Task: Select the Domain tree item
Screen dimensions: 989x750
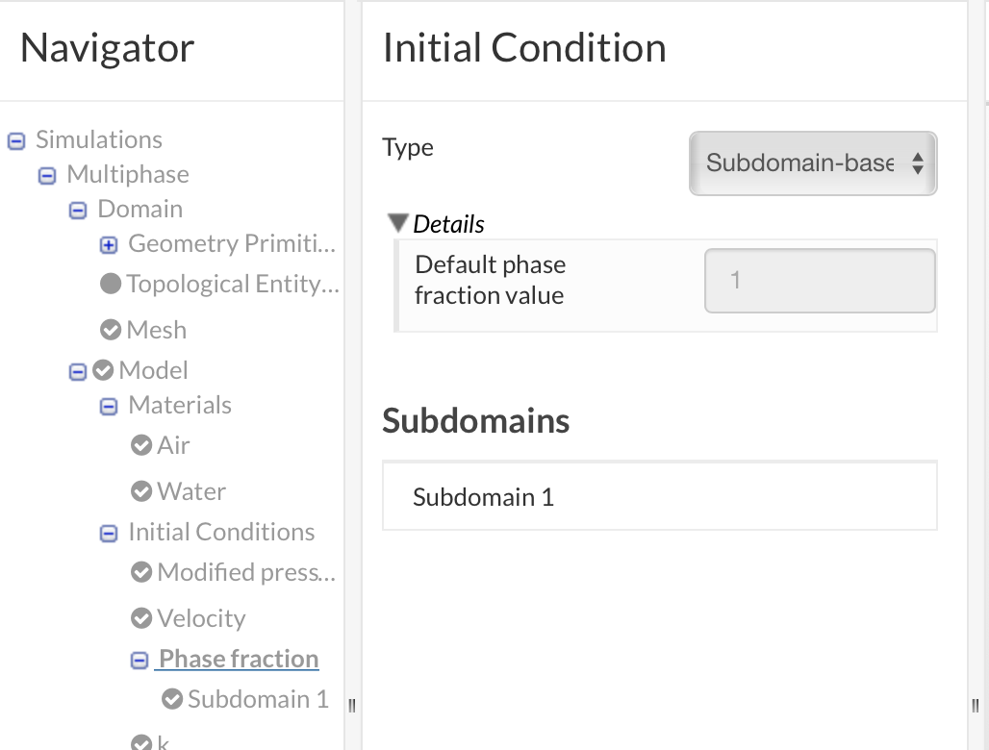Action: pos(139,210)
